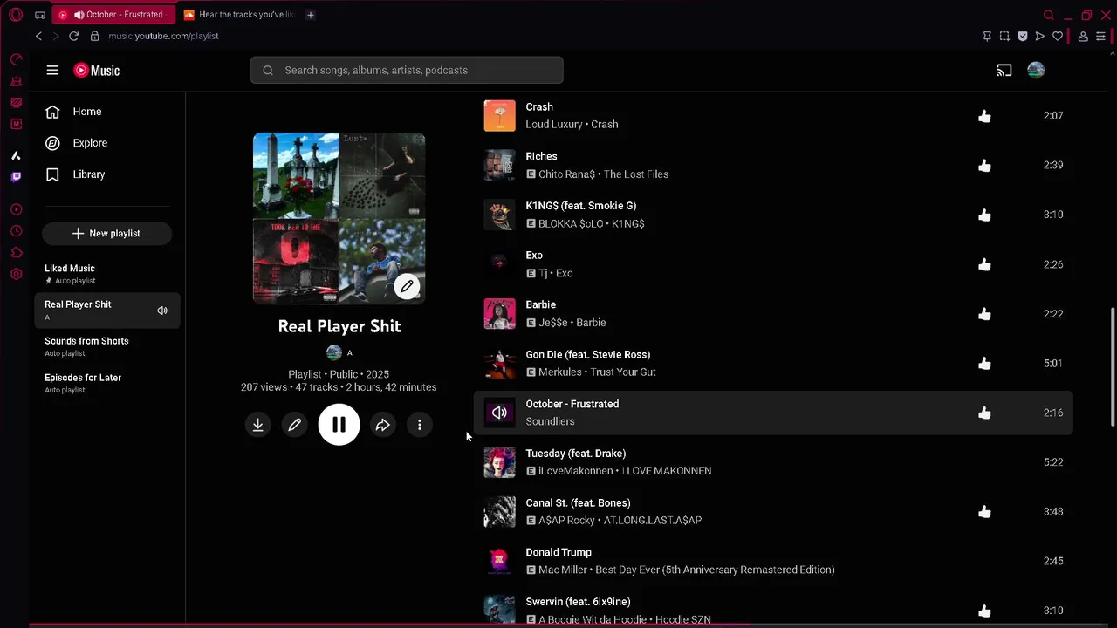Open the ad blocker shield icon

[x=1023, y=37]
